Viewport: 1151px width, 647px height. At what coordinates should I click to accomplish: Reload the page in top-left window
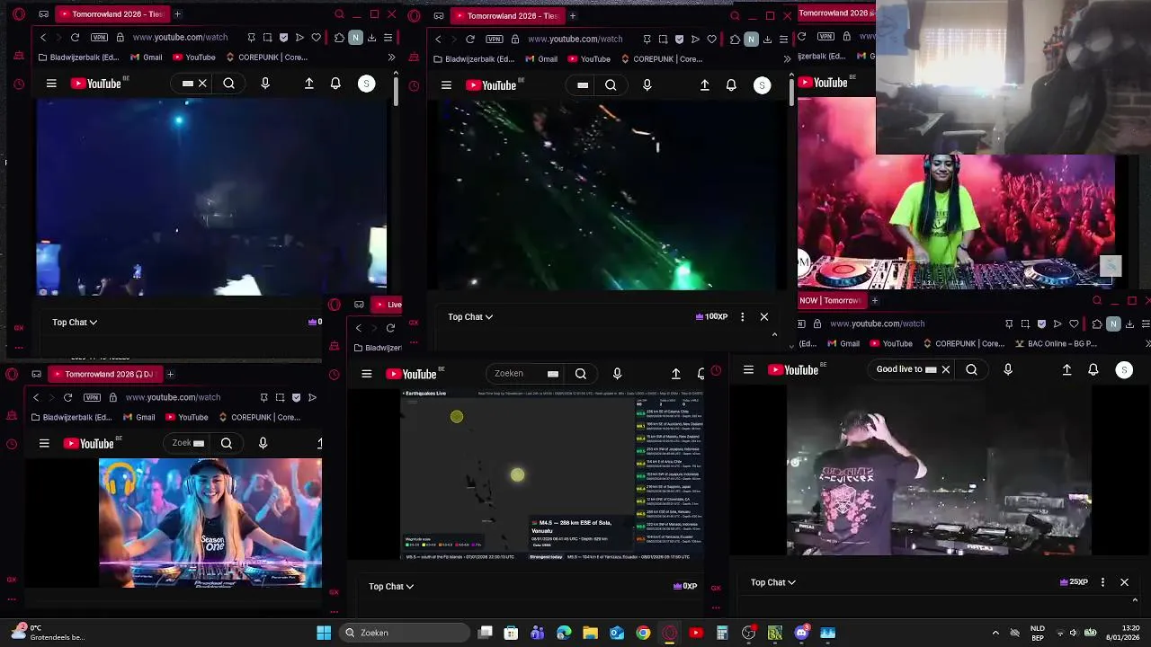pos(75,38)
